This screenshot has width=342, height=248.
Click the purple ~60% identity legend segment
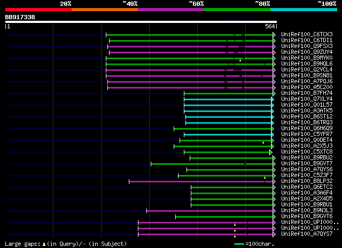171,10
